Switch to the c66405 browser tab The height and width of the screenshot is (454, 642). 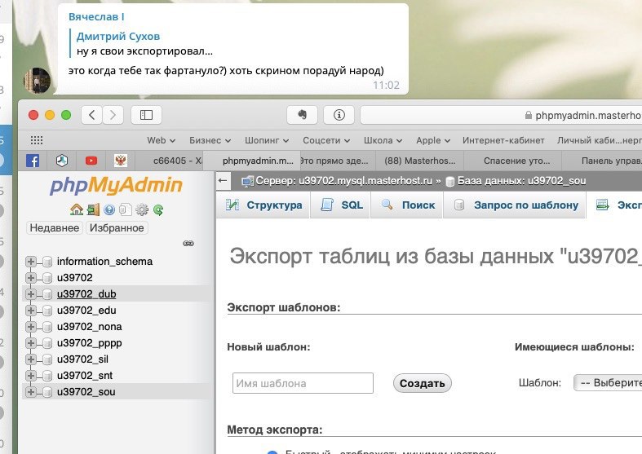[169, 161]
